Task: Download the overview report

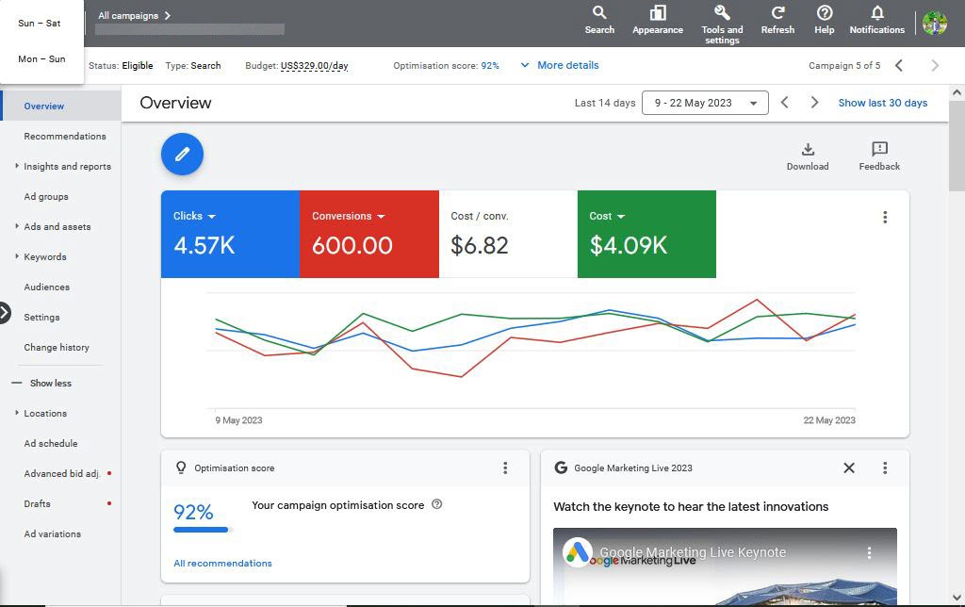Action: tap(808, 156)
